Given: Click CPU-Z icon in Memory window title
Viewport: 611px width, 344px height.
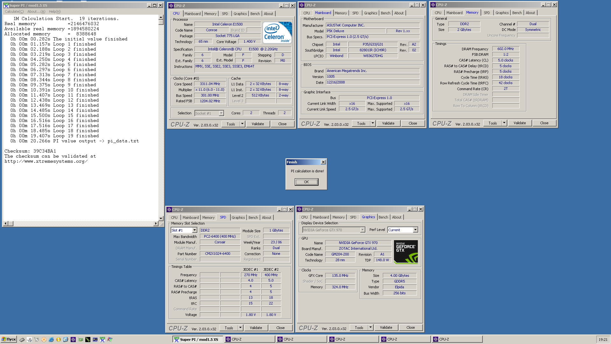Looking at the screenshot, I should click(x=433, y=5).
